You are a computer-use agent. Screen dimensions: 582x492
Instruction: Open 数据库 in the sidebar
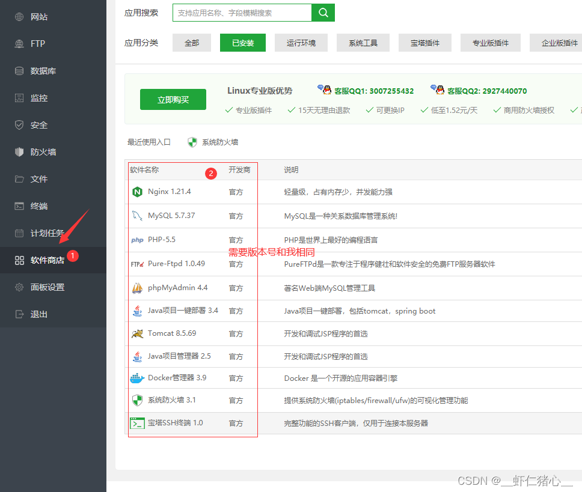pos(53,71)
